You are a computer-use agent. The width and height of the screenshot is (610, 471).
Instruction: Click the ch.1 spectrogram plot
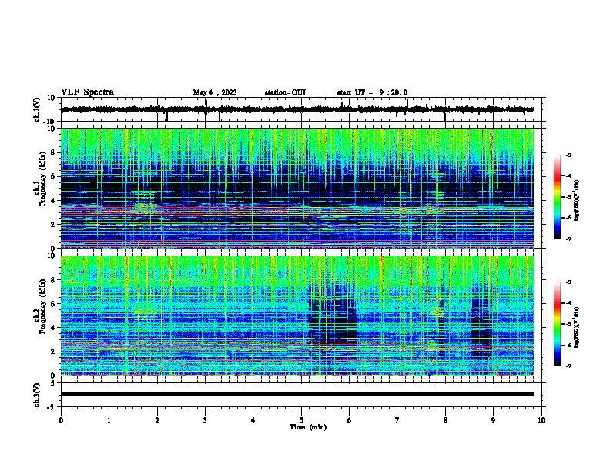click(297, 188)
